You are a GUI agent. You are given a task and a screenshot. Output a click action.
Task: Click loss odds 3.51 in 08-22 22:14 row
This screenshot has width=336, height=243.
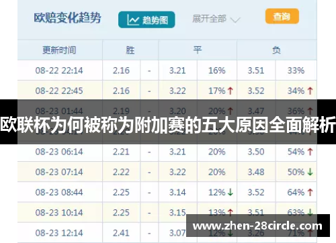tap(256, 70)
